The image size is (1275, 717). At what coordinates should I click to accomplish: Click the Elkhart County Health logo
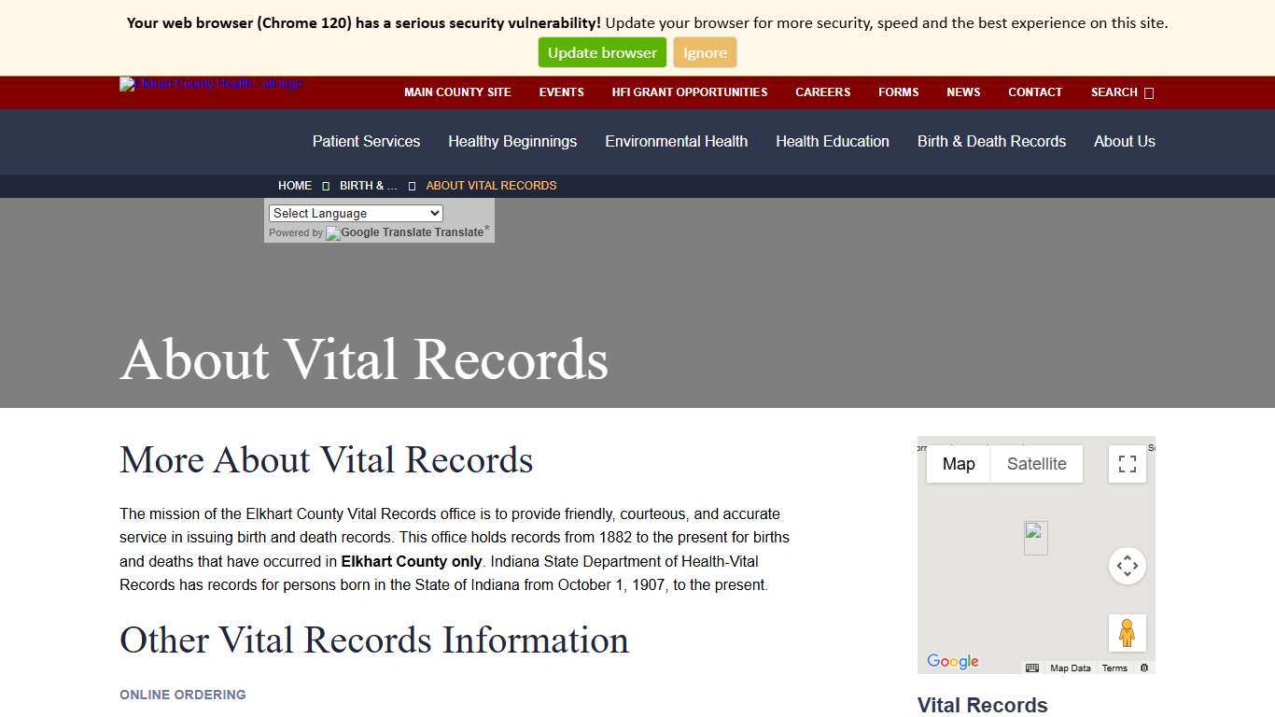coord(210,84)
